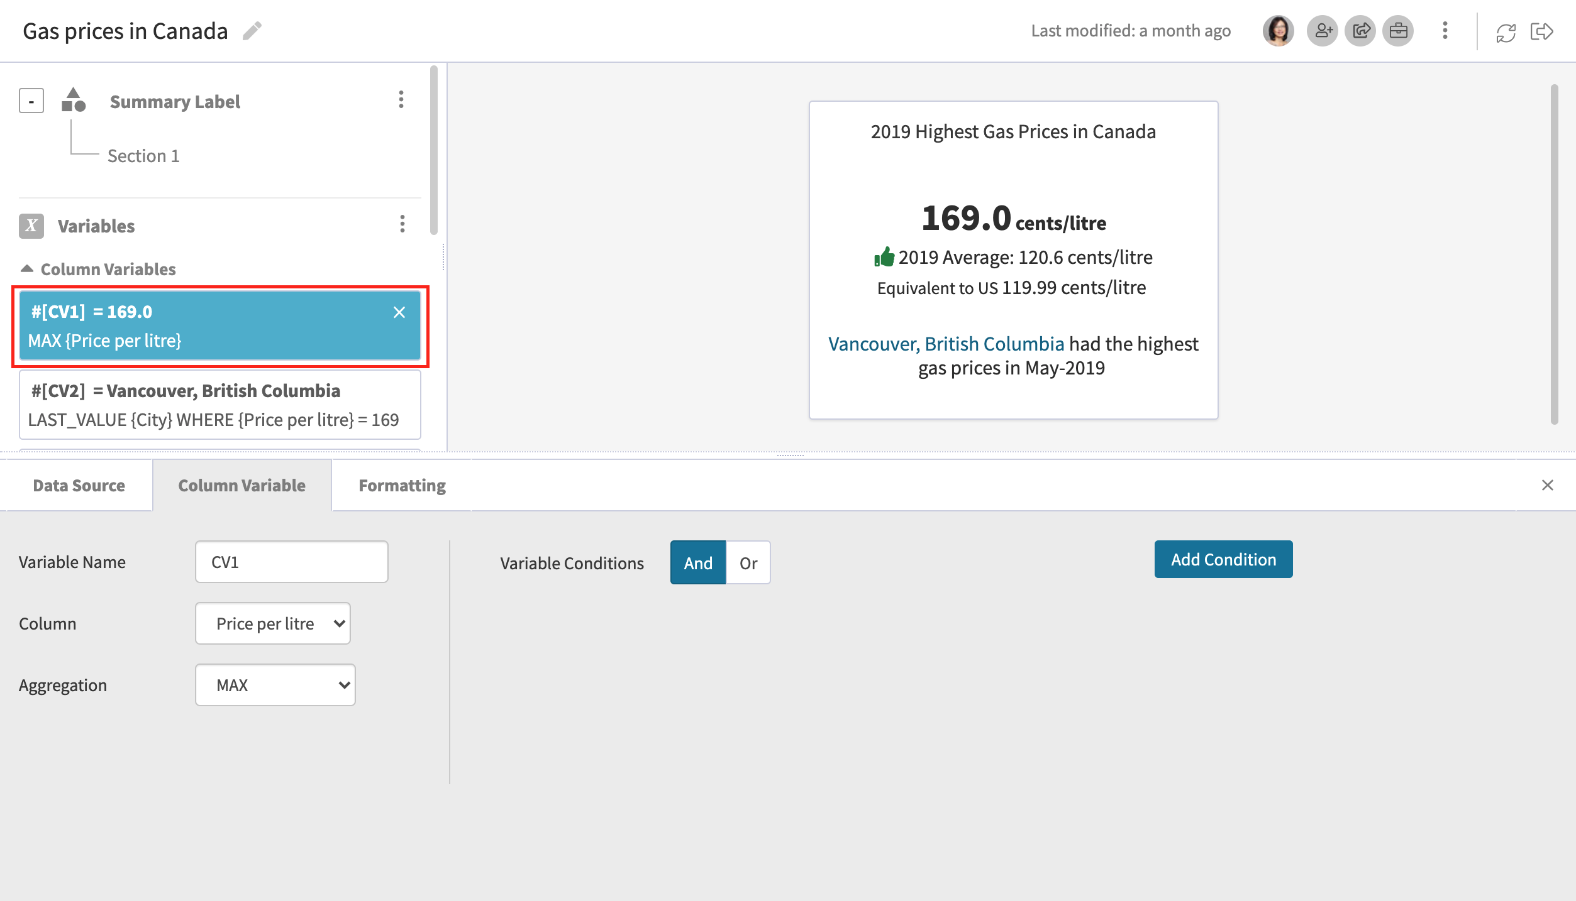Switch to the Formatting tab
The image size is (1576, 901).
click(x=402, y=485)
